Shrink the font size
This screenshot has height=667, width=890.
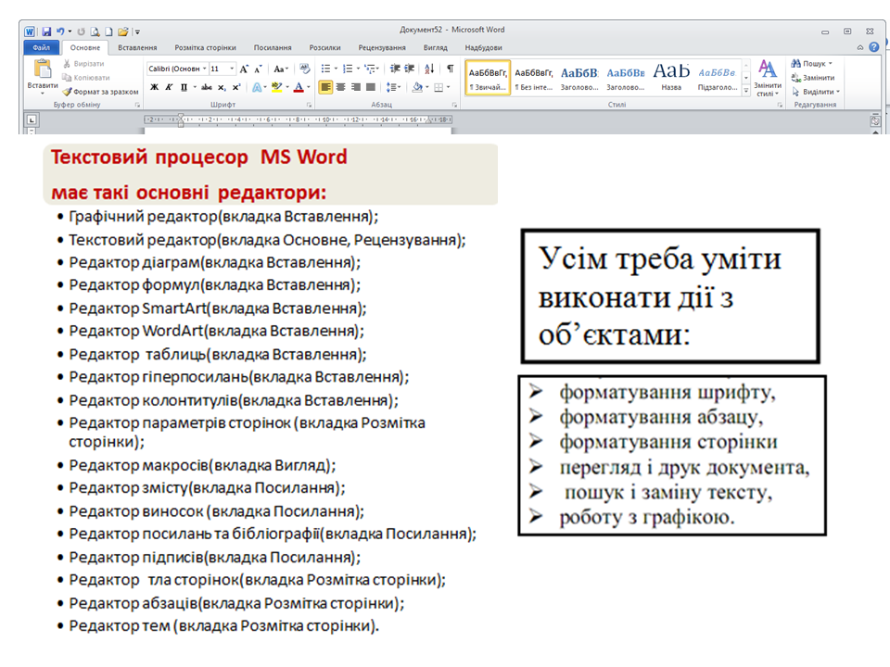pos(258,69)
